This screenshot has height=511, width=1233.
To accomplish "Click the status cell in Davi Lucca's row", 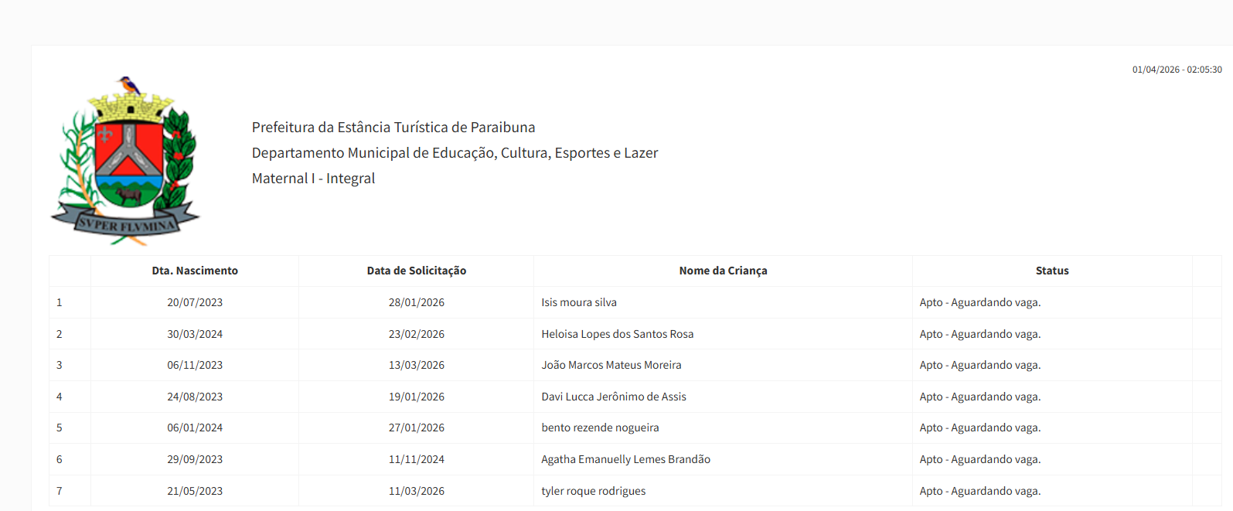I will 979,397.
